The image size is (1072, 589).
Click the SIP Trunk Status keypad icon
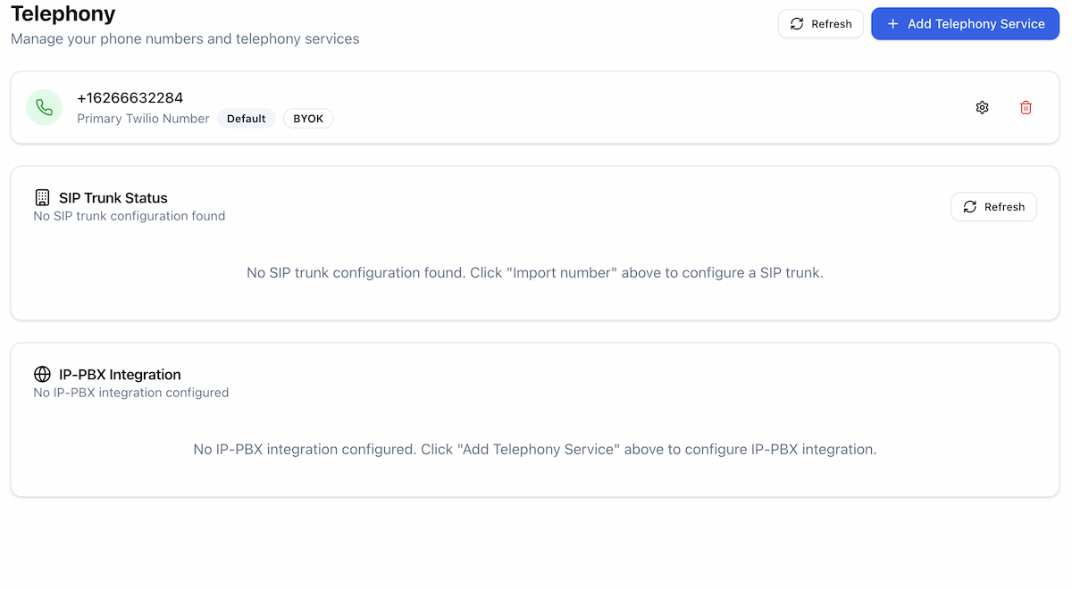[x=41, y=197]
